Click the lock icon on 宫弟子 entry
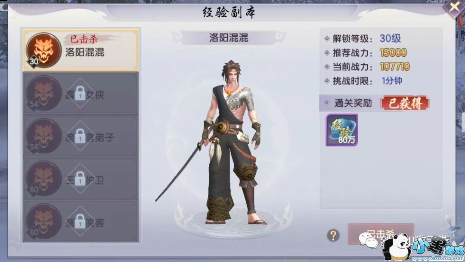 [80, 136]
